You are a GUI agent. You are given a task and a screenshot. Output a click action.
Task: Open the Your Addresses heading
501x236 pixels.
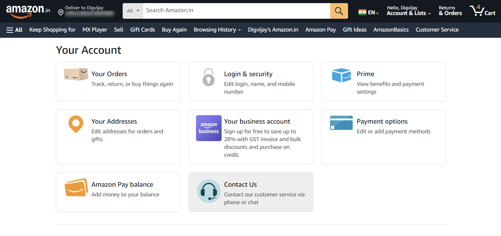click(114, 121)
